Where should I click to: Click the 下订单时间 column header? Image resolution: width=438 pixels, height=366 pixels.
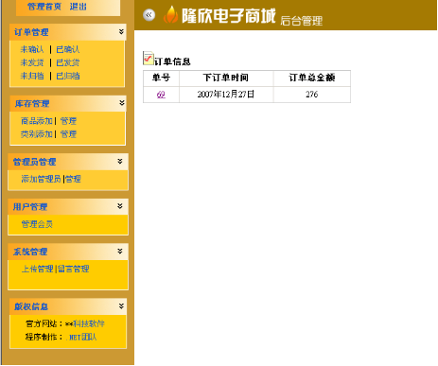coord(226,78)
